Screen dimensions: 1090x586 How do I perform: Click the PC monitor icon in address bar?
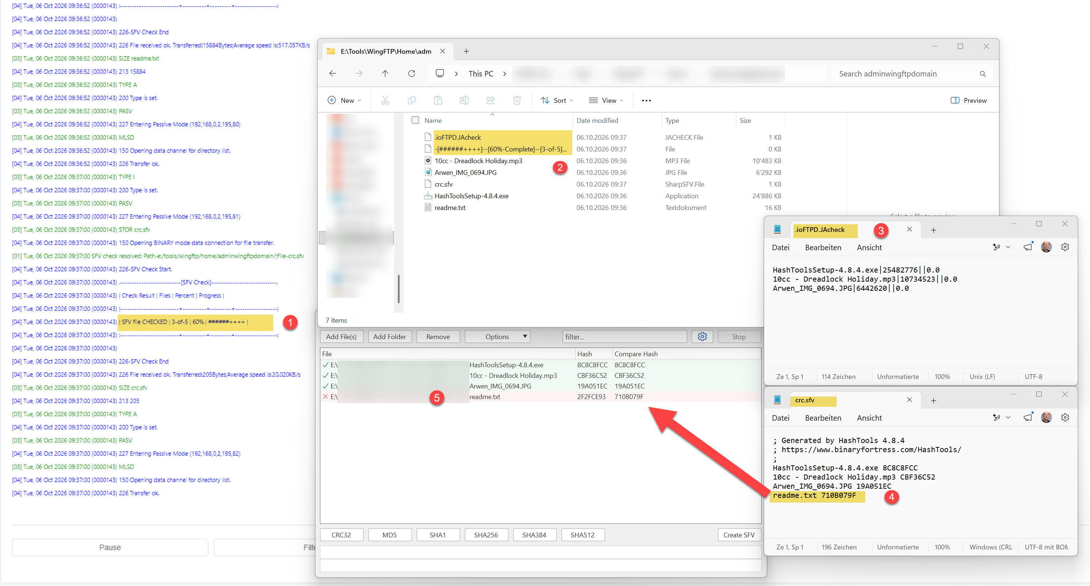click(x=440, y=74)
